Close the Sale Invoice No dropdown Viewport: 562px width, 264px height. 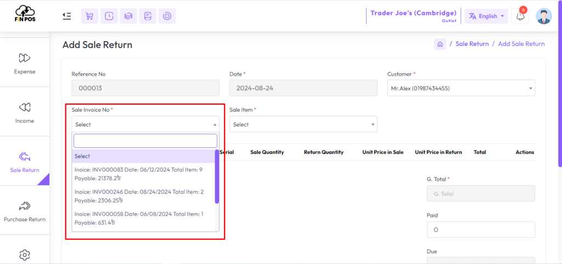(x=145, y=124)
